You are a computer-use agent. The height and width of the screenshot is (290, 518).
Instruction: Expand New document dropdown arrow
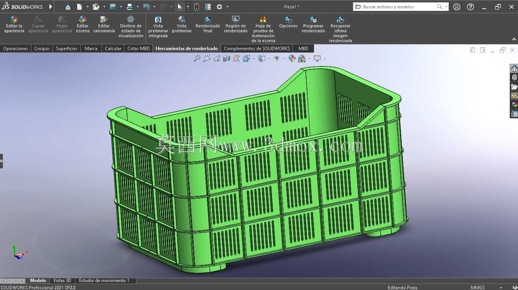87,7
